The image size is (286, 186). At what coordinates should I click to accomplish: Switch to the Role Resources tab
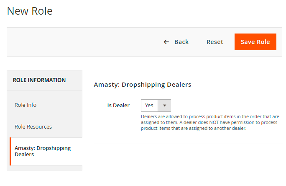[x=33, y=127]
